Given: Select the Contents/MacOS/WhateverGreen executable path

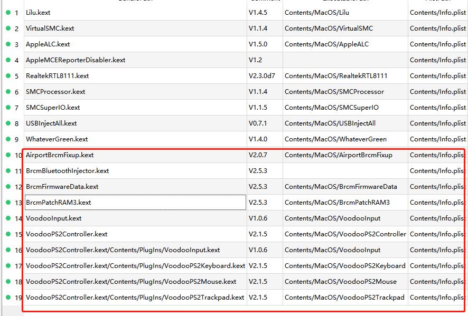Looking at the screenshot, I should tap(345, 139).
